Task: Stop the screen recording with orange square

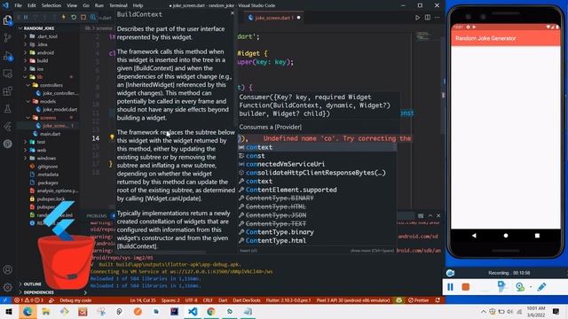Action: 465,287
